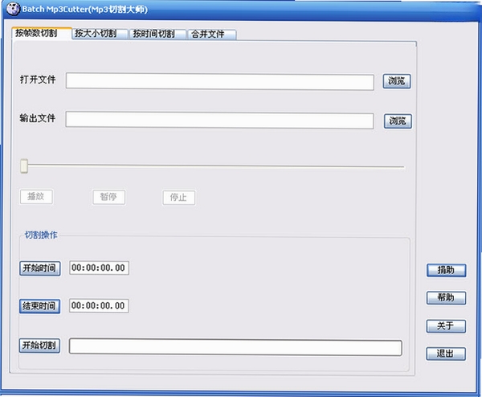Click the 输出文件 label text
Image resolution: width=482 pixels, height=397 pixels.
[38, 118]
